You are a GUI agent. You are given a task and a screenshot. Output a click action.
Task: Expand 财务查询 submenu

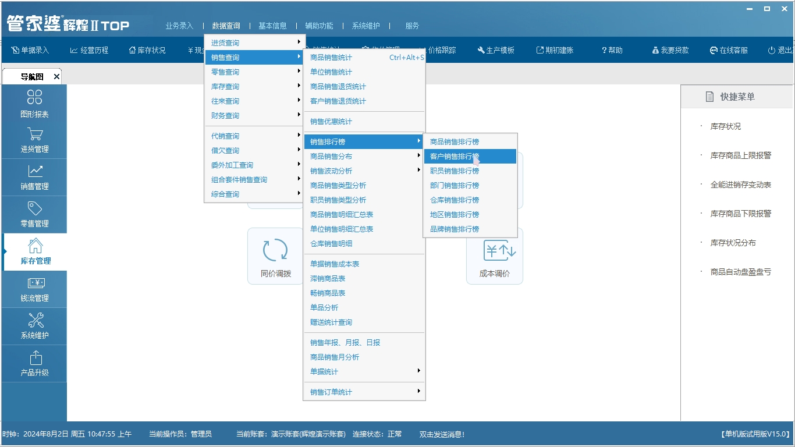click(x=255, y=116)
